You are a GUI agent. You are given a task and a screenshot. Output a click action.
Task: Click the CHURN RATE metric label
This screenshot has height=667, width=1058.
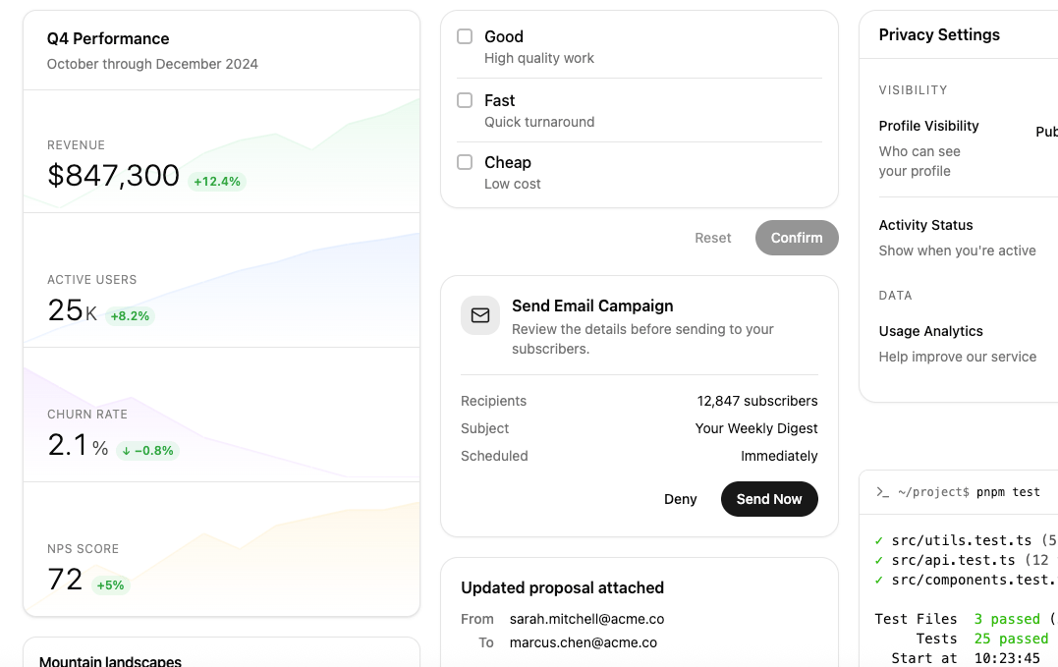pos(87,415)
